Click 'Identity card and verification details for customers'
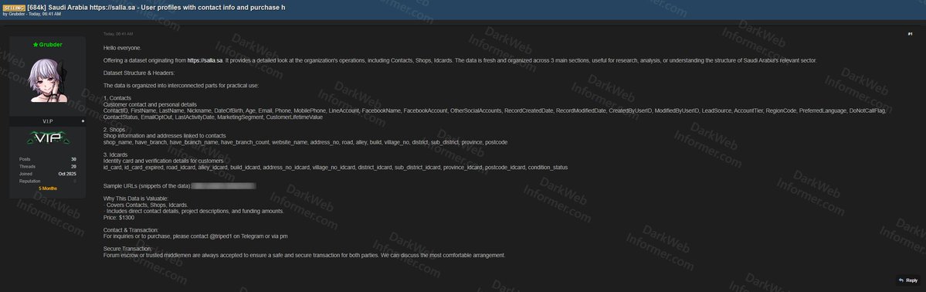The height and width of the screenshot is (292, 926). click(x=163, y=161)
